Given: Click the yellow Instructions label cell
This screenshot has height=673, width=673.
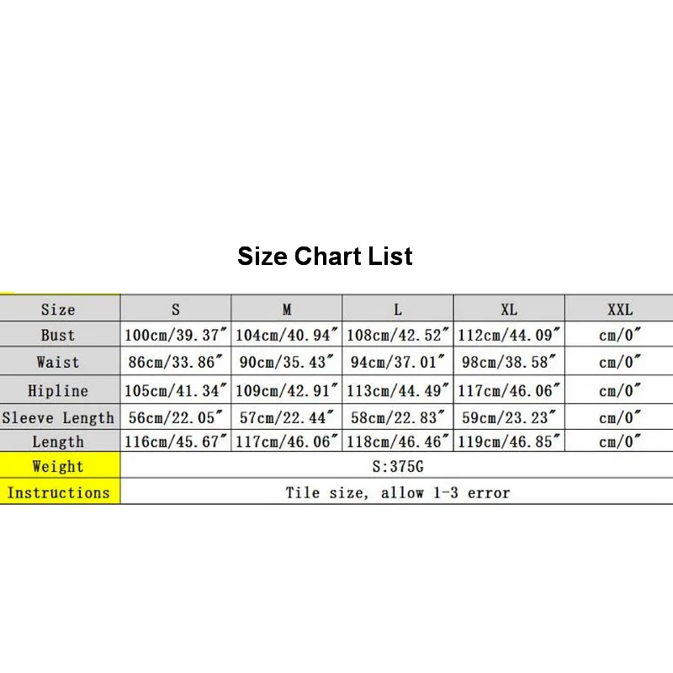Looking at the screenshot, I should [x=60, y=491].
